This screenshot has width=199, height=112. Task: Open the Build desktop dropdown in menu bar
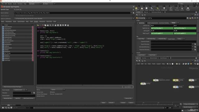point(35,4)
